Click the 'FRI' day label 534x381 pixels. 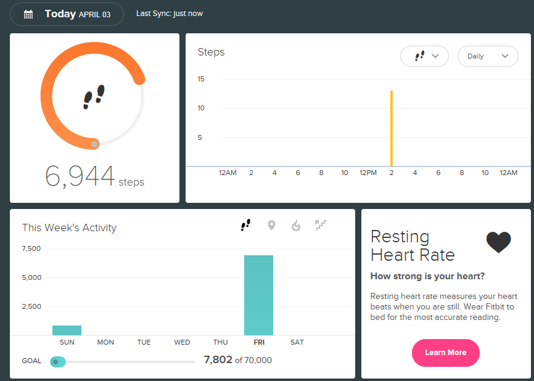[259, 342]
